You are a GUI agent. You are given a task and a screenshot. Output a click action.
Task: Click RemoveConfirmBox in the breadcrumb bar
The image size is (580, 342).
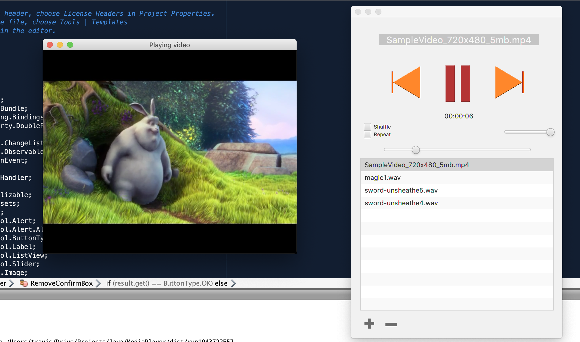point(61,283)
